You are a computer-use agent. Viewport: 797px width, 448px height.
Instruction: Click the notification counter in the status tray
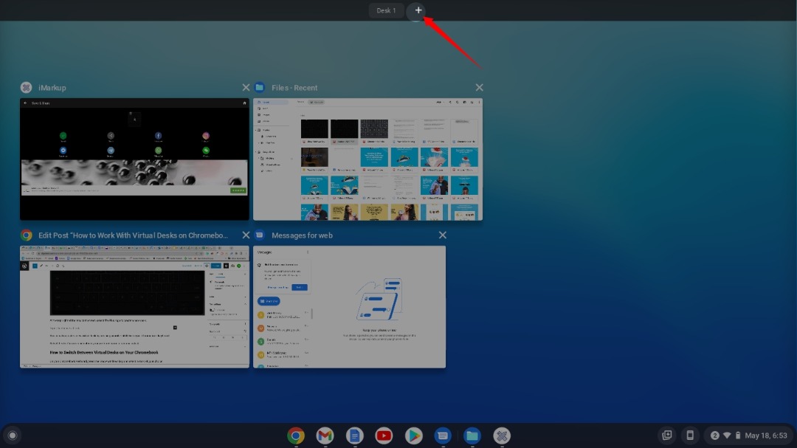point(714,435)
